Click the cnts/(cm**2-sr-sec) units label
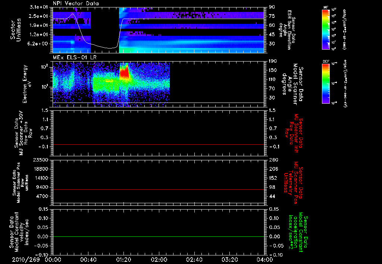Image resolution: width=382 pixels, height=264 pixels. click(344, 29)
